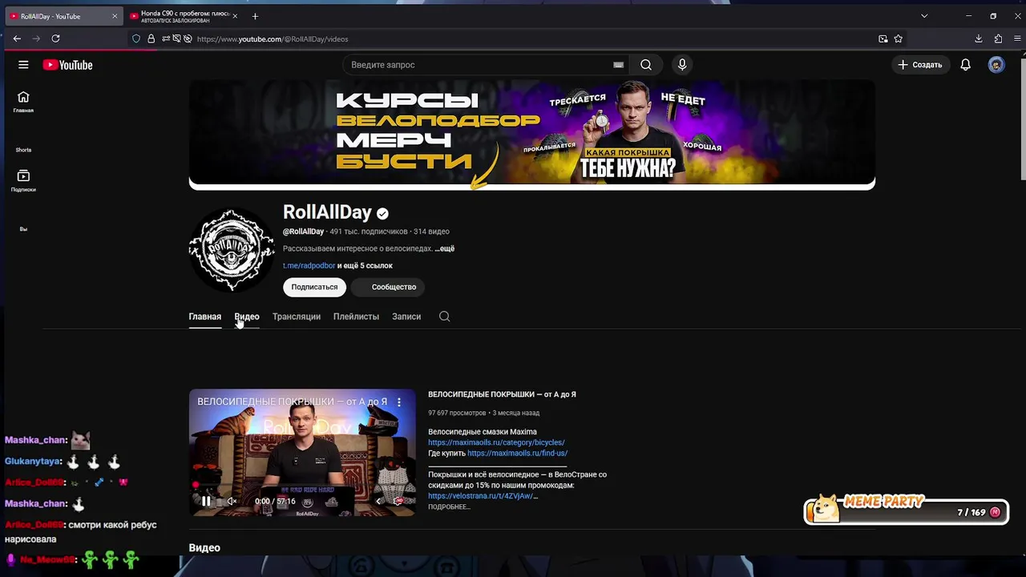This screenshot has width=1026, height=577.
Task: Open the featured video player settings gear
Action: [398, 502]
